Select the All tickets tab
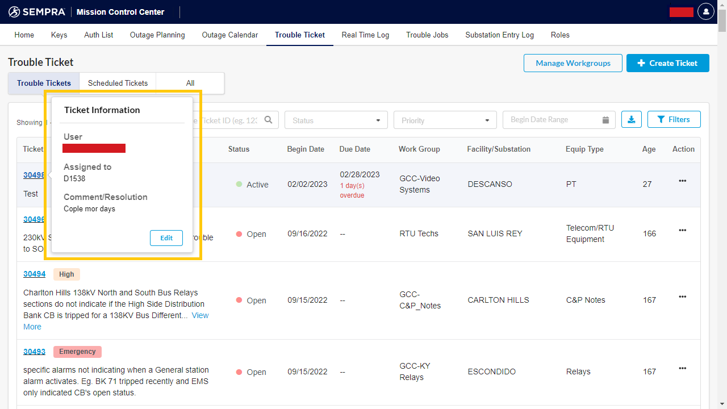Viewport: 727px width, 409px height. 190,83
